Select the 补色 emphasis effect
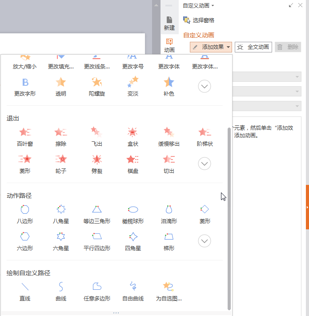This screenshot has height=316, width=309. [169, 86]
